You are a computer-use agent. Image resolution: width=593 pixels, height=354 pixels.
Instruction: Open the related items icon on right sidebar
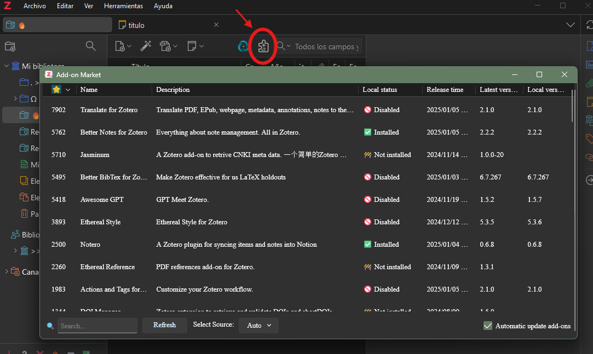click(x=589, y=157)
